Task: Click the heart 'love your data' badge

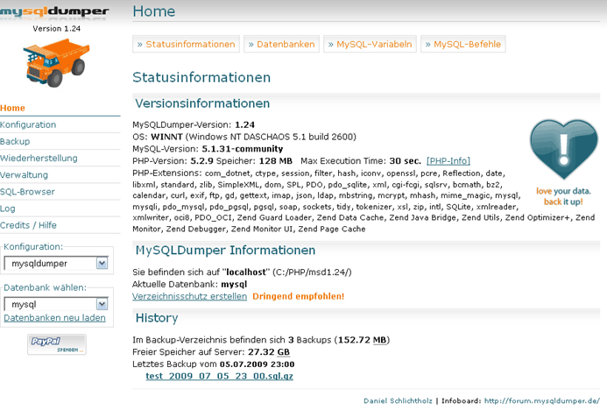Action: [563, 163]
